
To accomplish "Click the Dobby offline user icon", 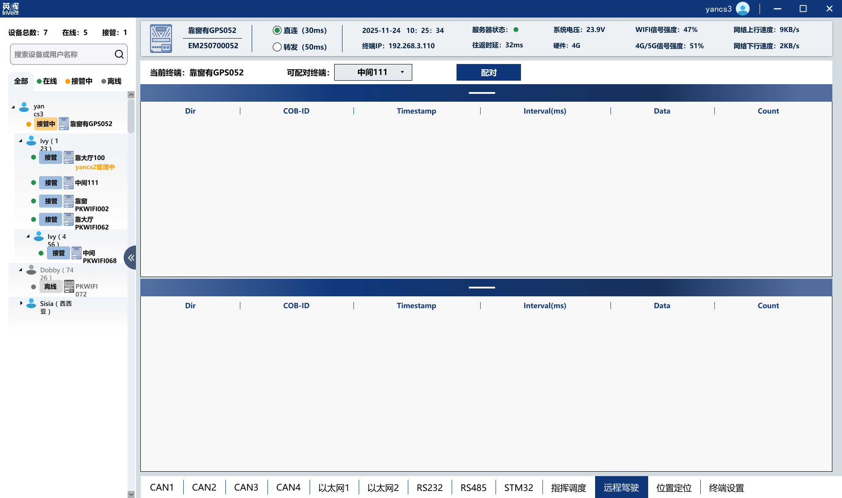I will click(31, 270).
